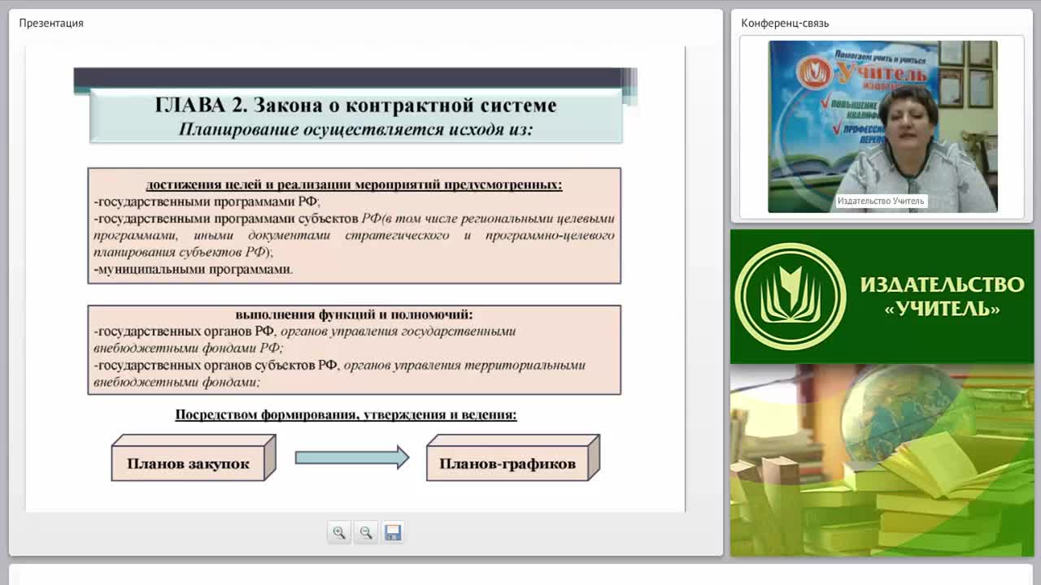
Task: Click the 'Планов закупок' box on slide
Action: point(193,459)
